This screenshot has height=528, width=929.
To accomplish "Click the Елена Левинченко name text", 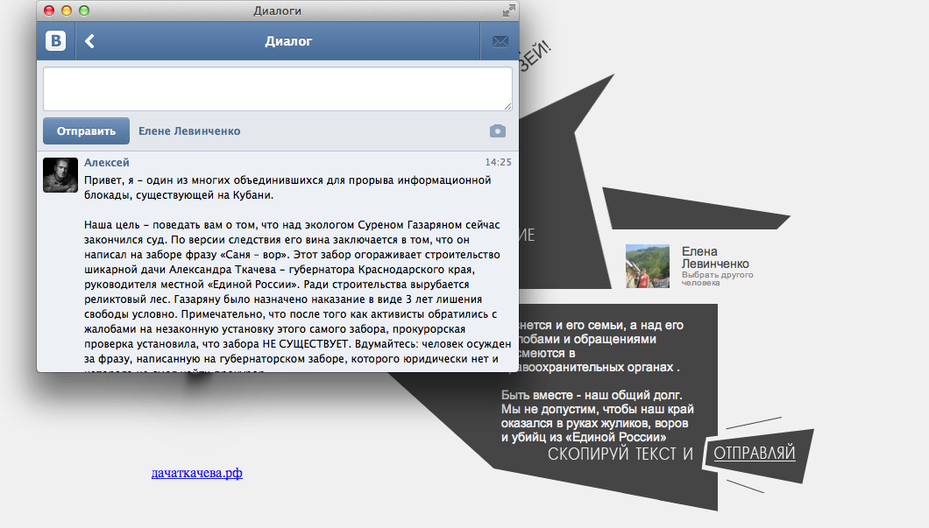I will [715, 257].
